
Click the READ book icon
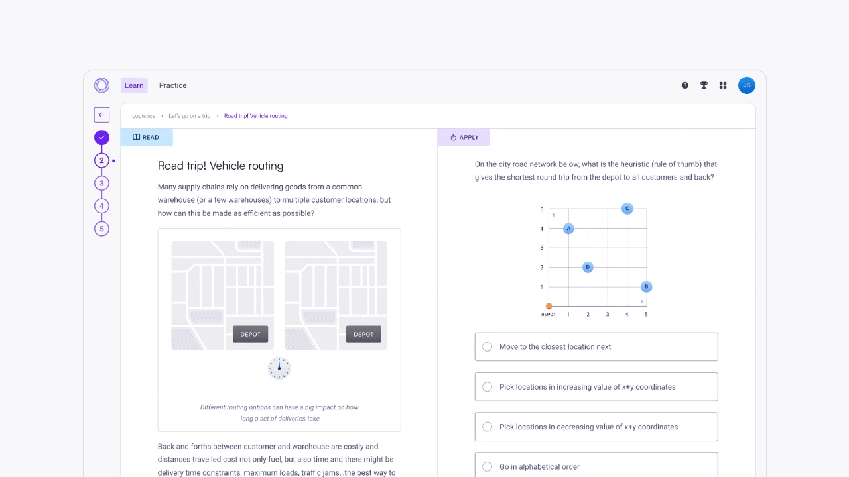coord(136,138)
